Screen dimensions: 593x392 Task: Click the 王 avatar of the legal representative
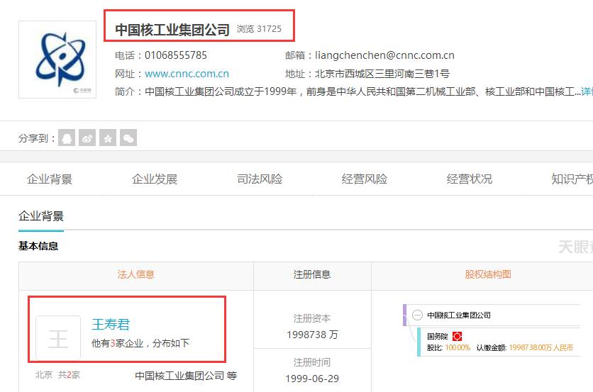pyautogui.click(x=58, y=338)
